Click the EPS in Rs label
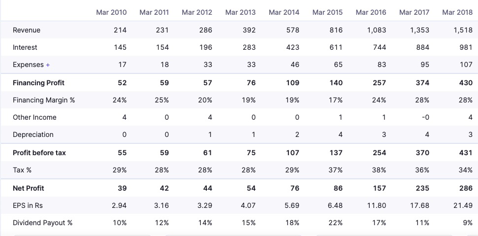478x236 pixels. 28,205
